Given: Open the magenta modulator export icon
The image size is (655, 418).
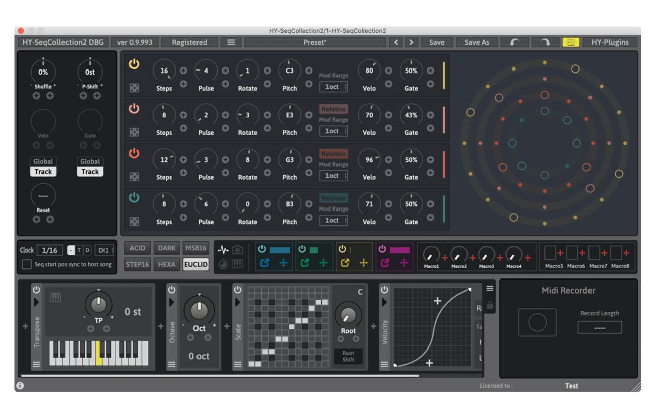Looking at the screenshot, I should coord(385,263).
